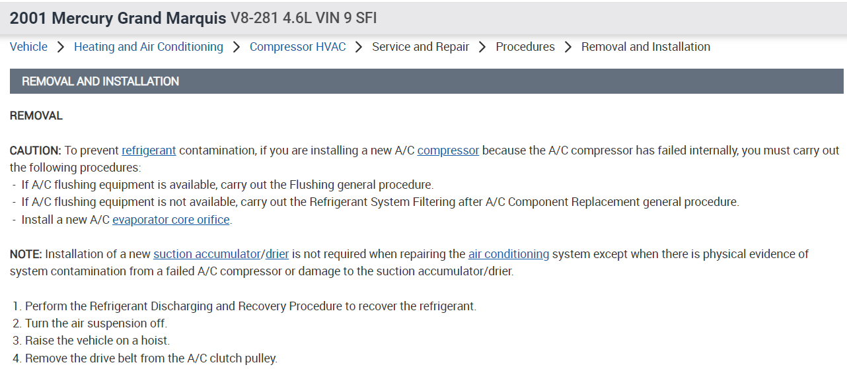Click the REMOVAL AND INSTALLATION section header bar

(426, 81)
